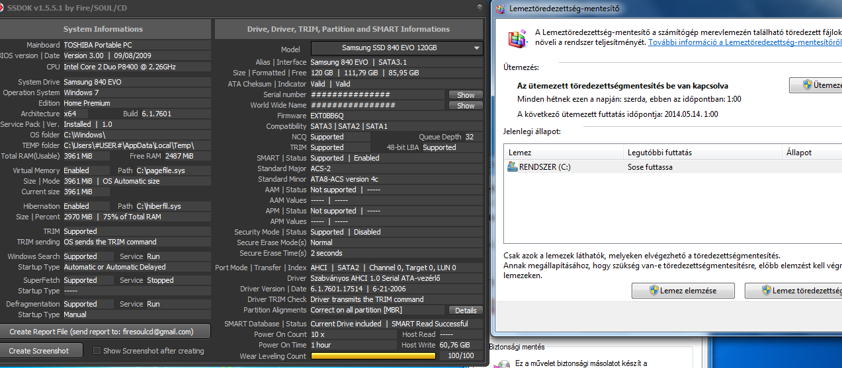The width and height of the screenshot is (842, 368).
Task: Open partition alignment Details
Action: click(x=466, y=311)
